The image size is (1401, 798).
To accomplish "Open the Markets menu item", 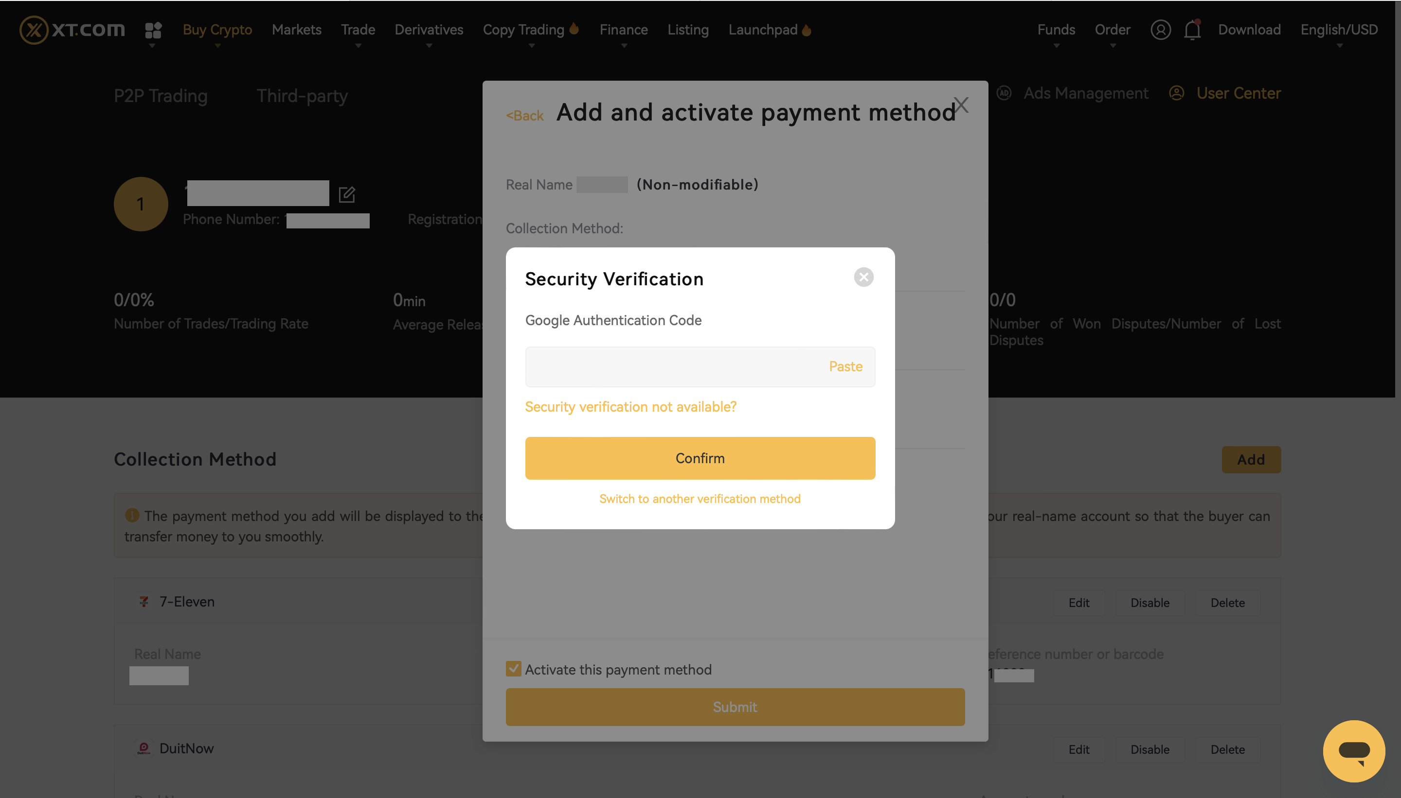I will (297, 30).
